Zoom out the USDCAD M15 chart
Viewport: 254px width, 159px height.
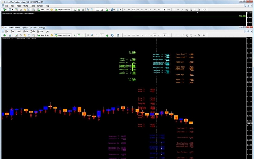tap(92, 10)
